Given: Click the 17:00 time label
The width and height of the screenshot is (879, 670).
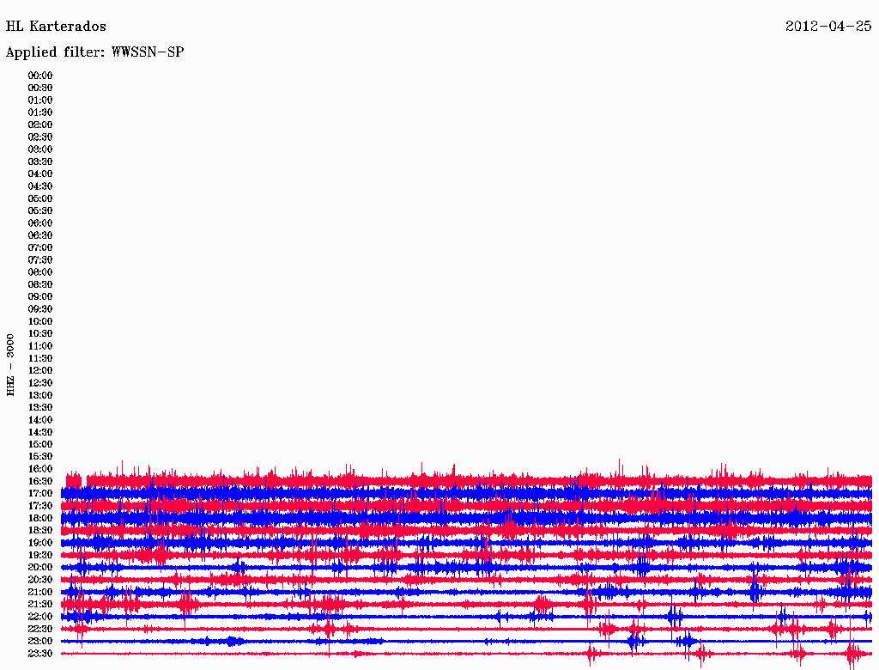Looking at the screenshot, I should (39, 494).
